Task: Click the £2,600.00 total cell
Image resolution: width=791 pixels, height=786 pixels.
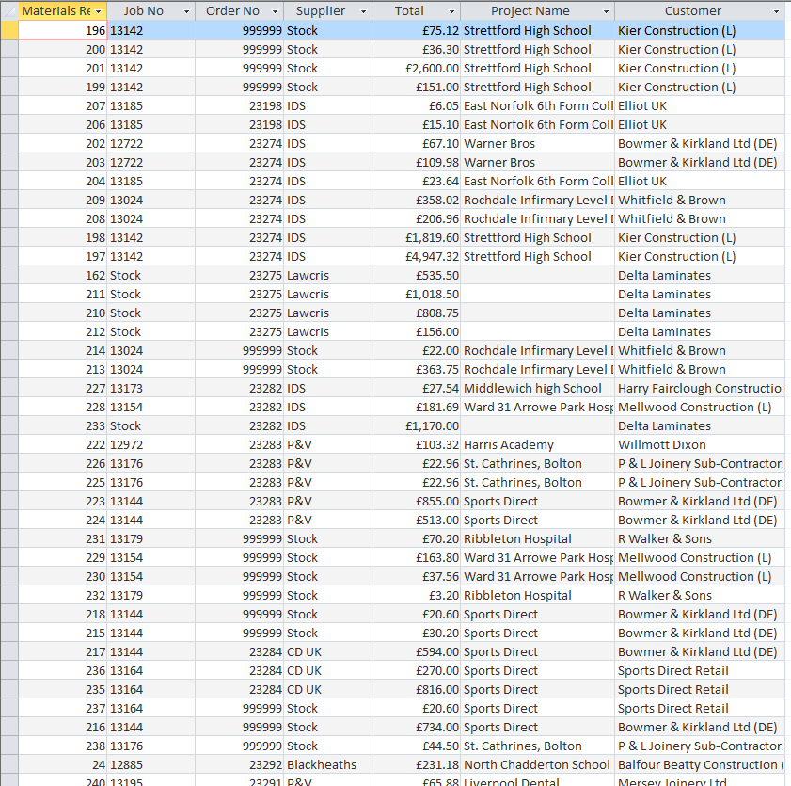Action: point(416,68)
